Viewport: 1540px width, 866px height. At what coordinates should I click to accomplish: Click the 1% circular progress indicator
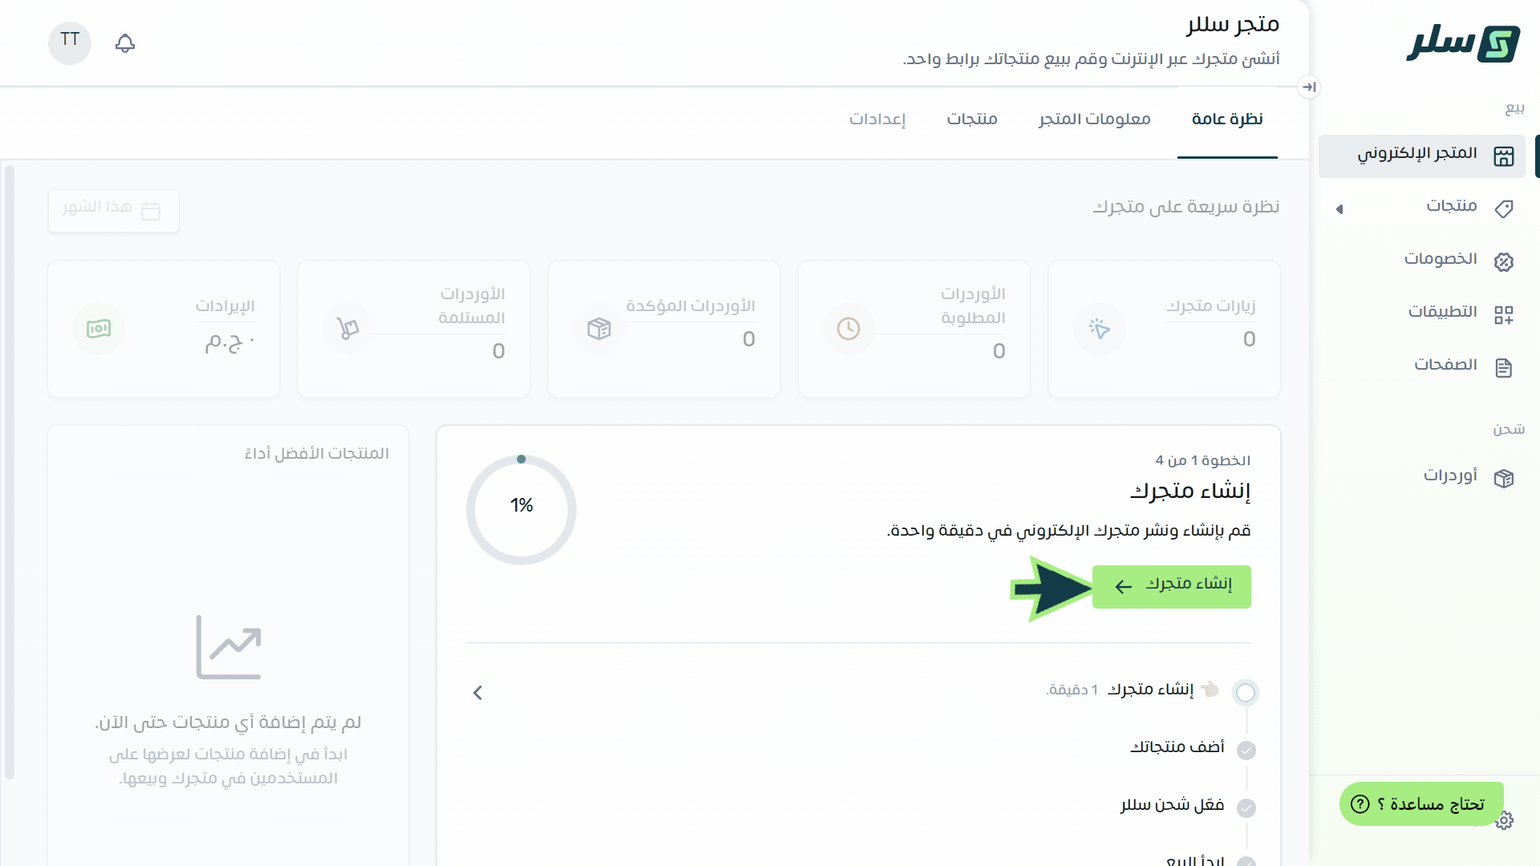521,509
